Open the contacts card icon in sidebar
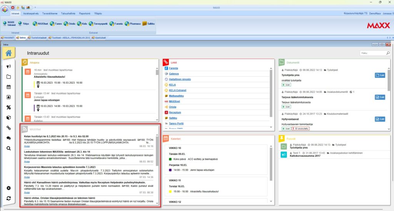 [x=8, y=97]
